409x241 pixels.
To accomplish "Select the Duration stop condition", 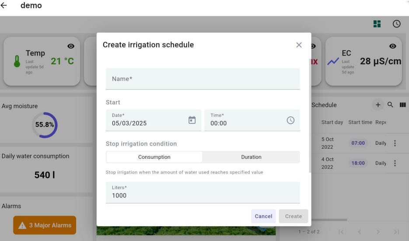I will [251, 157].
